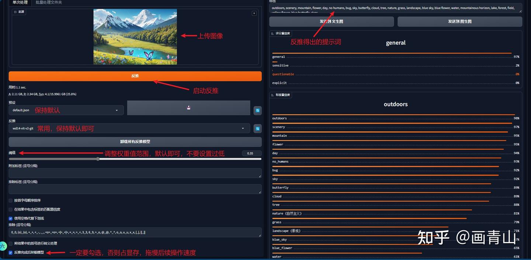Screen dimensions: 531x260
Task: Enable 按首字母顺序排序 sorting checkbox
Action: [10, 200]
